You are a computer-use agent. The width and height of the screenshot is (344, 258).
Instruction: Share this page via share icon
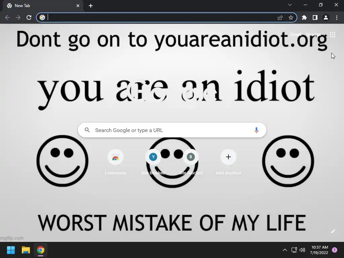[x=280, y=17]
